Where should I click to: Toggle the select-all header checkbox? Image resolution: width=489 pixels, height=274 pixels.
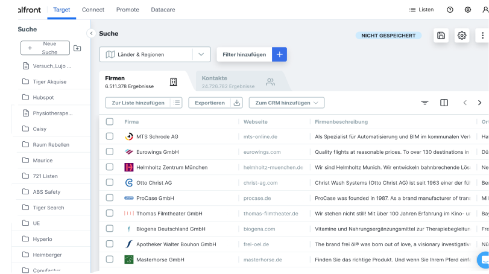pos(110,122)
